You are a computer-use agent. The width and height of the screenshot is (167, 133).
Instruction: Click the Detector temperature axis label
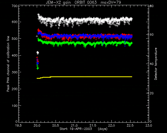coord(156,64)
